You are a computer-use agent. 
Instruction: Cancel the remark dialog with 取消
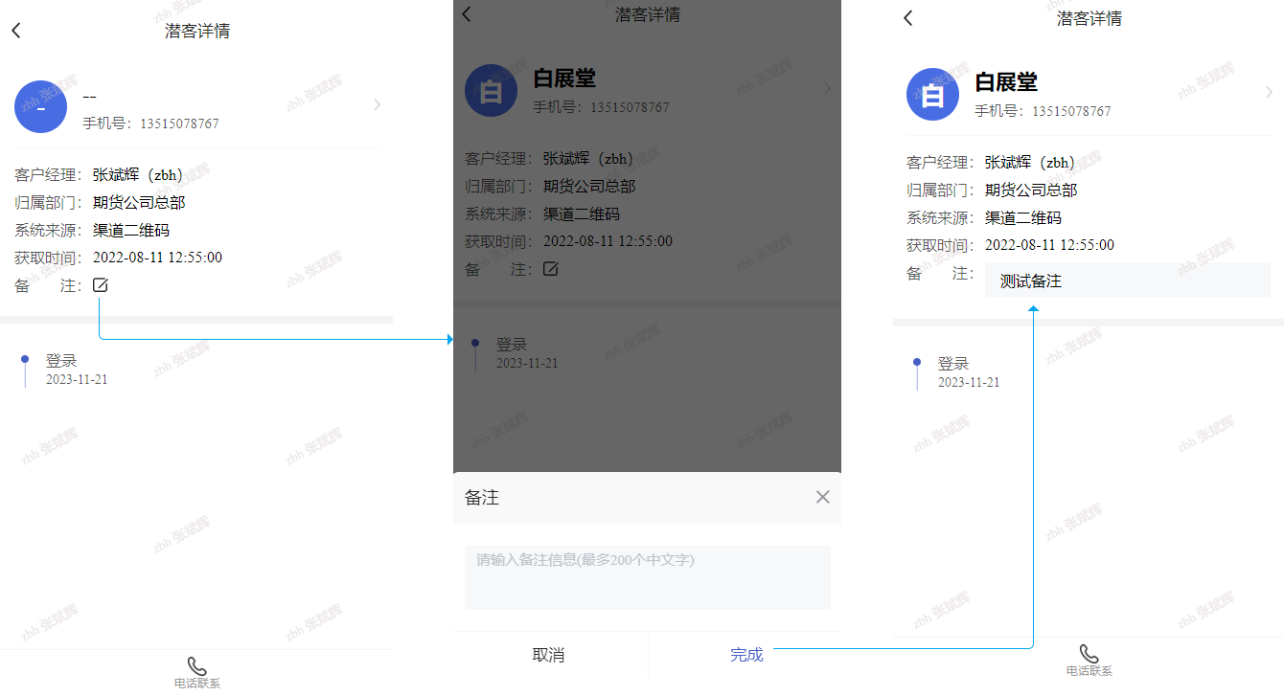[x=548, y=655]
